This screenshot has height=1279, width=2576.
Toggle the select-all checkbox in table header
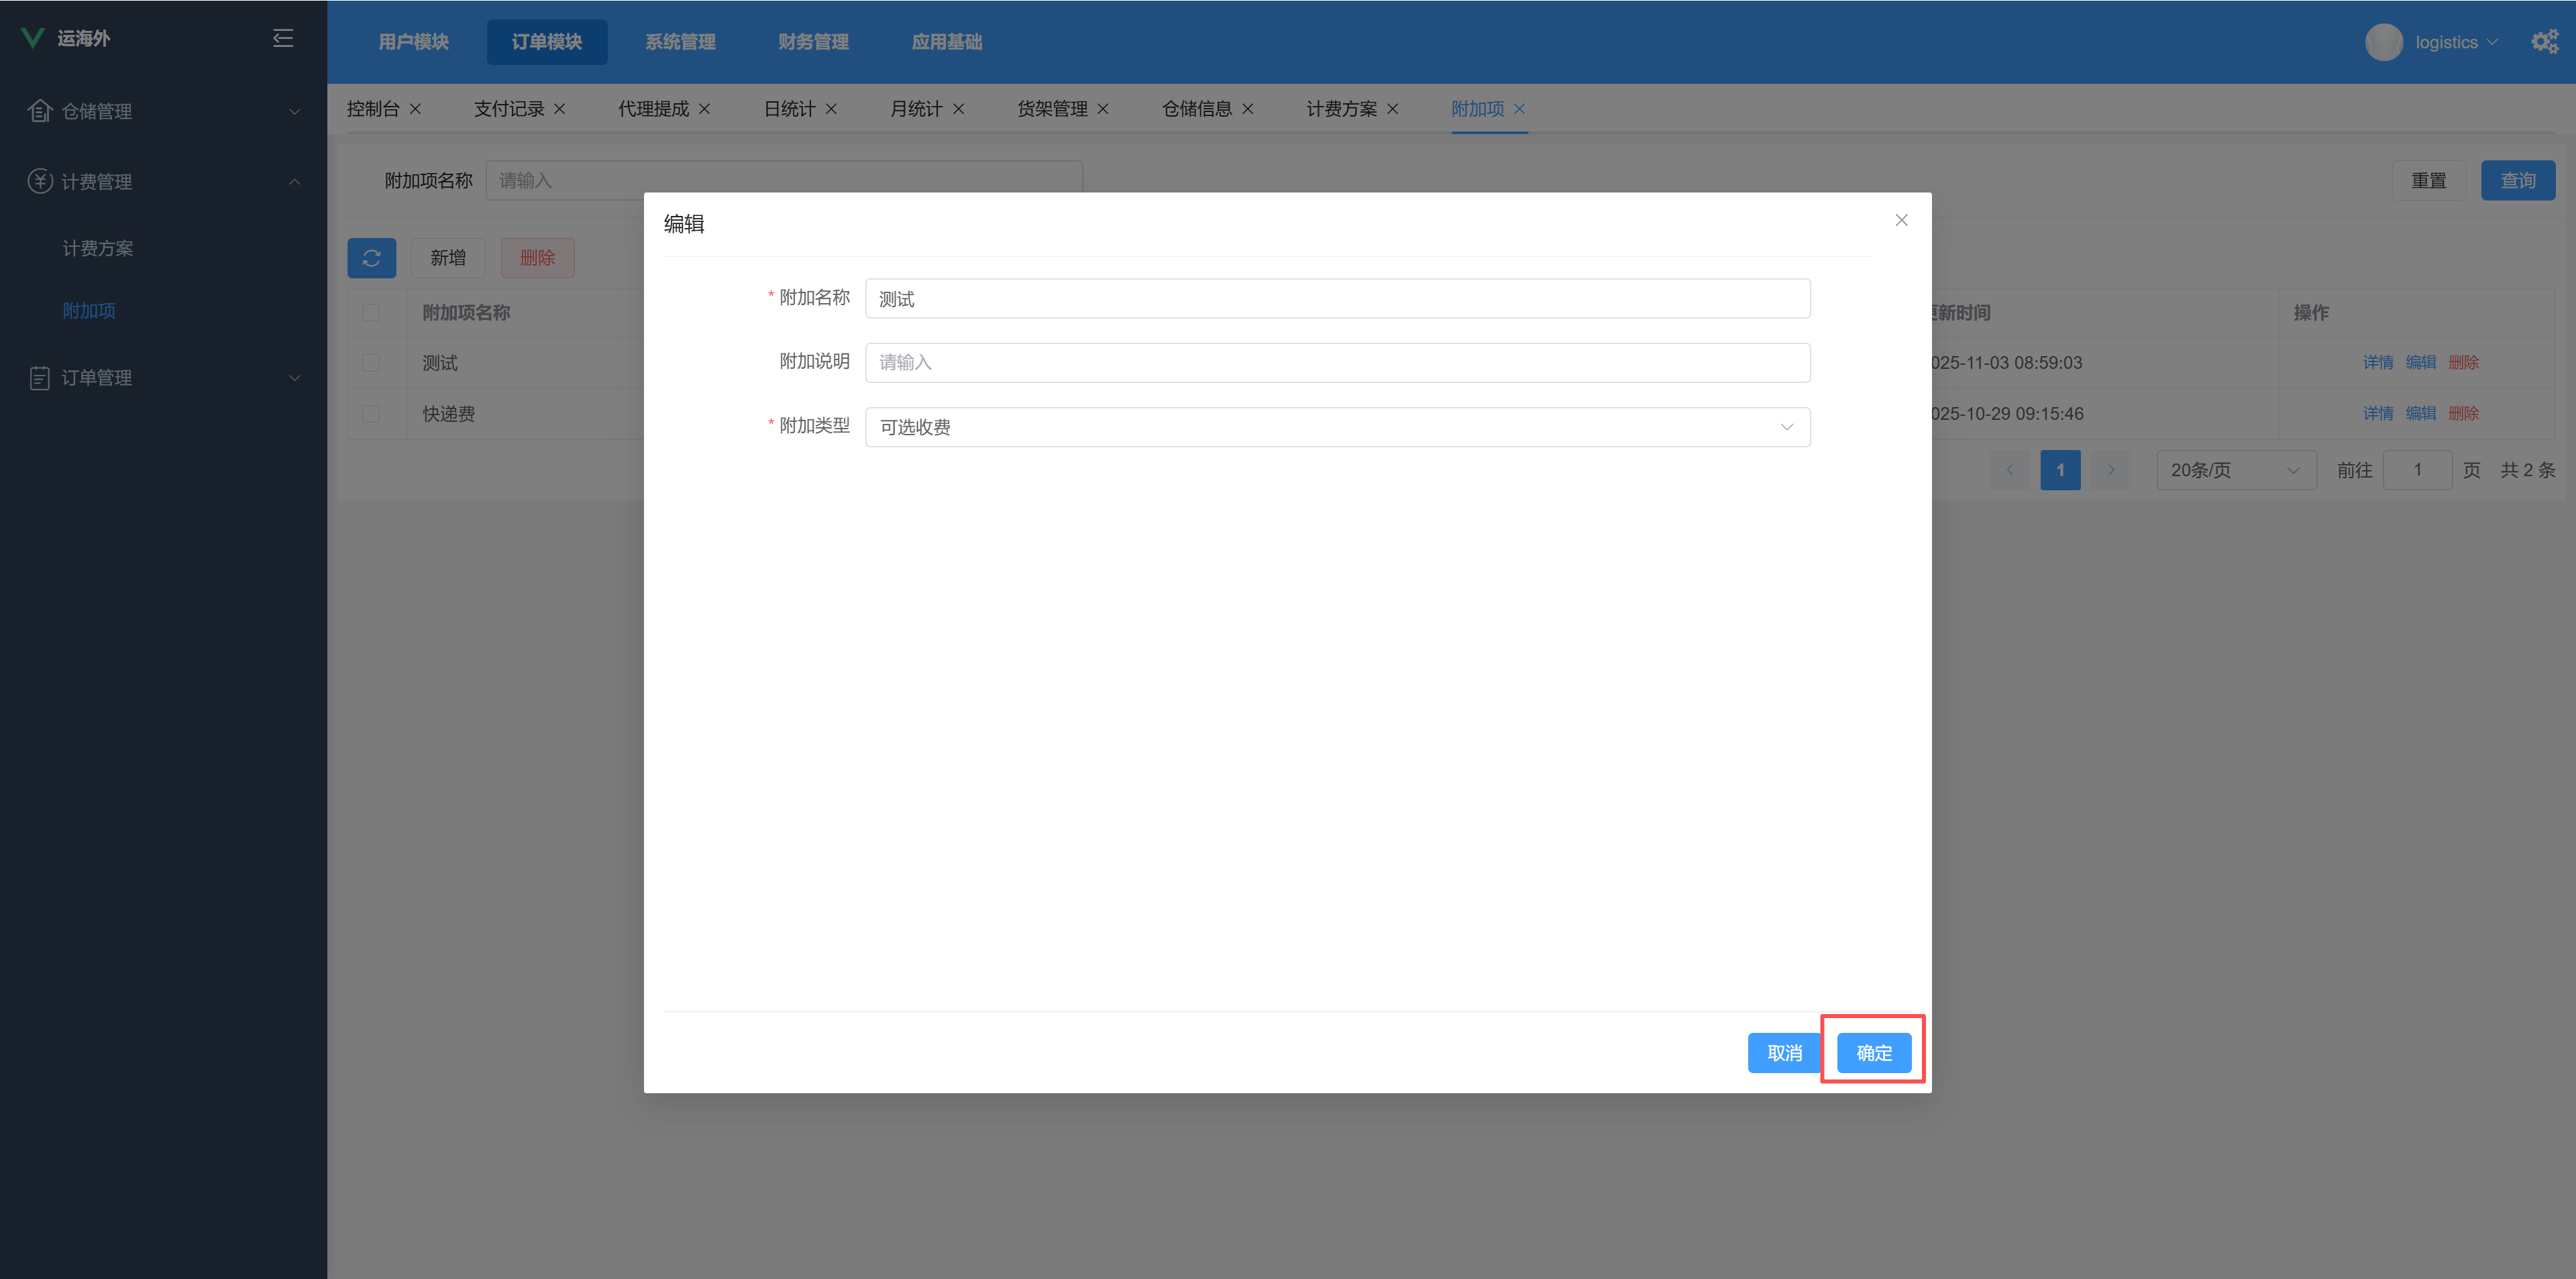click(x=372, y=313)
